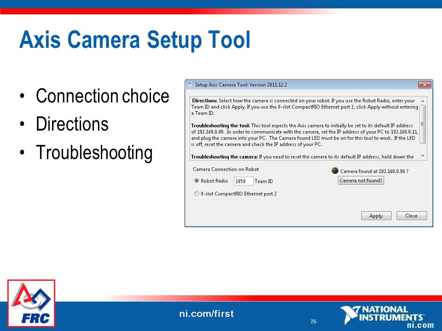Select the Robot Radio radio button
Screen dimensions: 442x331
[x=197, y=181]
